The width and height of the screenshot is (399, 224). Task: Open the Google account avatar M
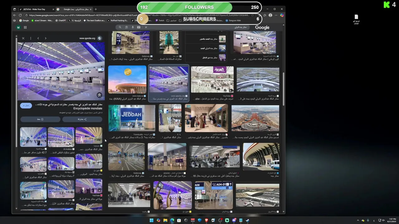(x=18, y=27)
